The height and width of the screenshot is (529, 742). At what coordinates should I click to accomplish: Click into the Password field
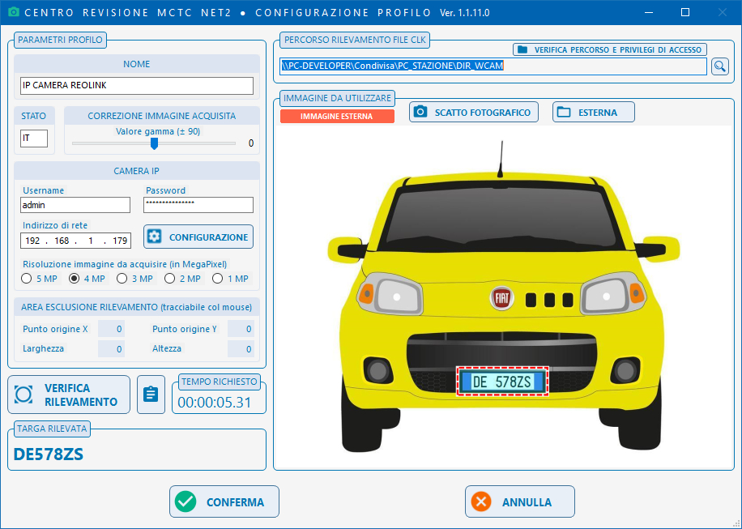click(x=198, y=205)
